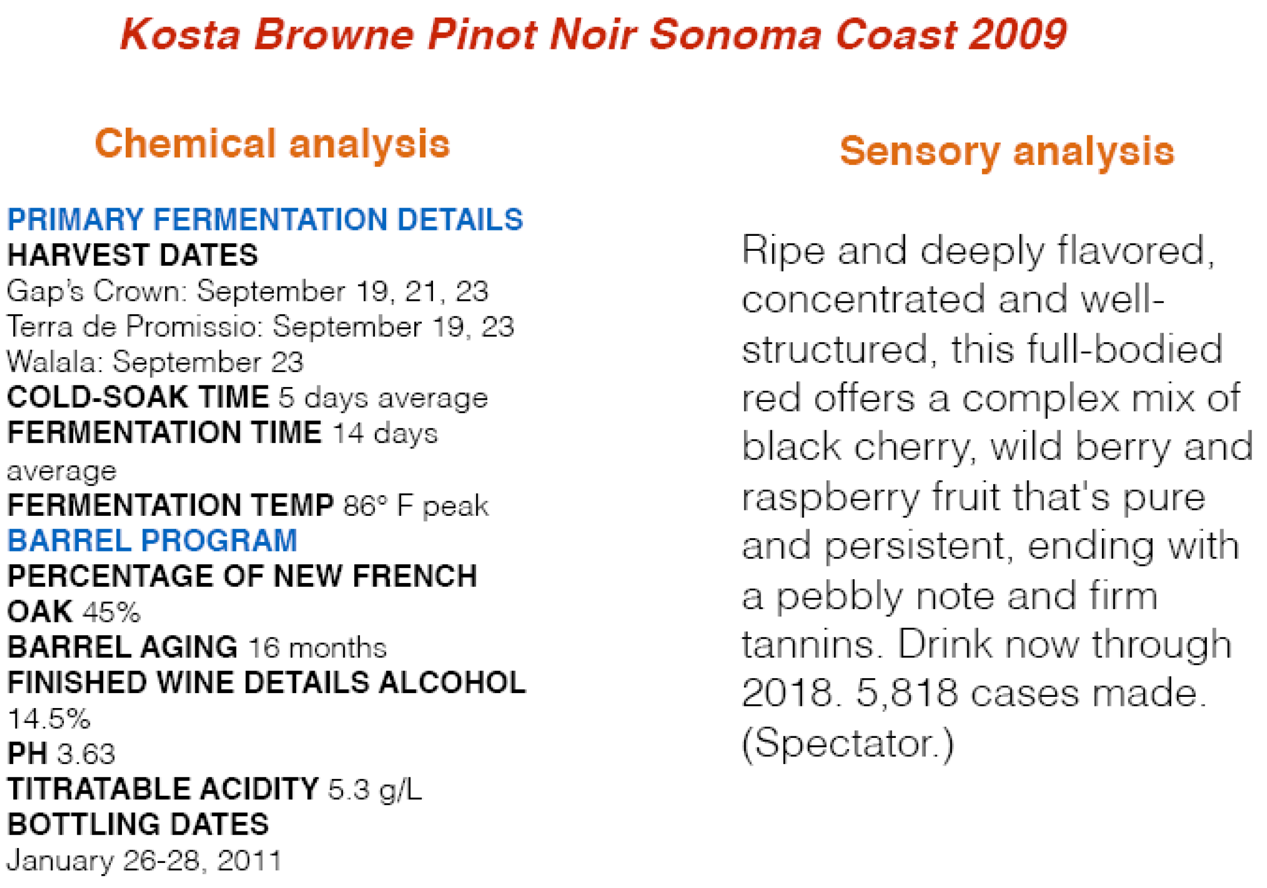Screen dimensions: 1267x888
Task: Click the Titratable Acidity 5.3 g/L line
Action: pyautogui.click(x=215, y=790)
